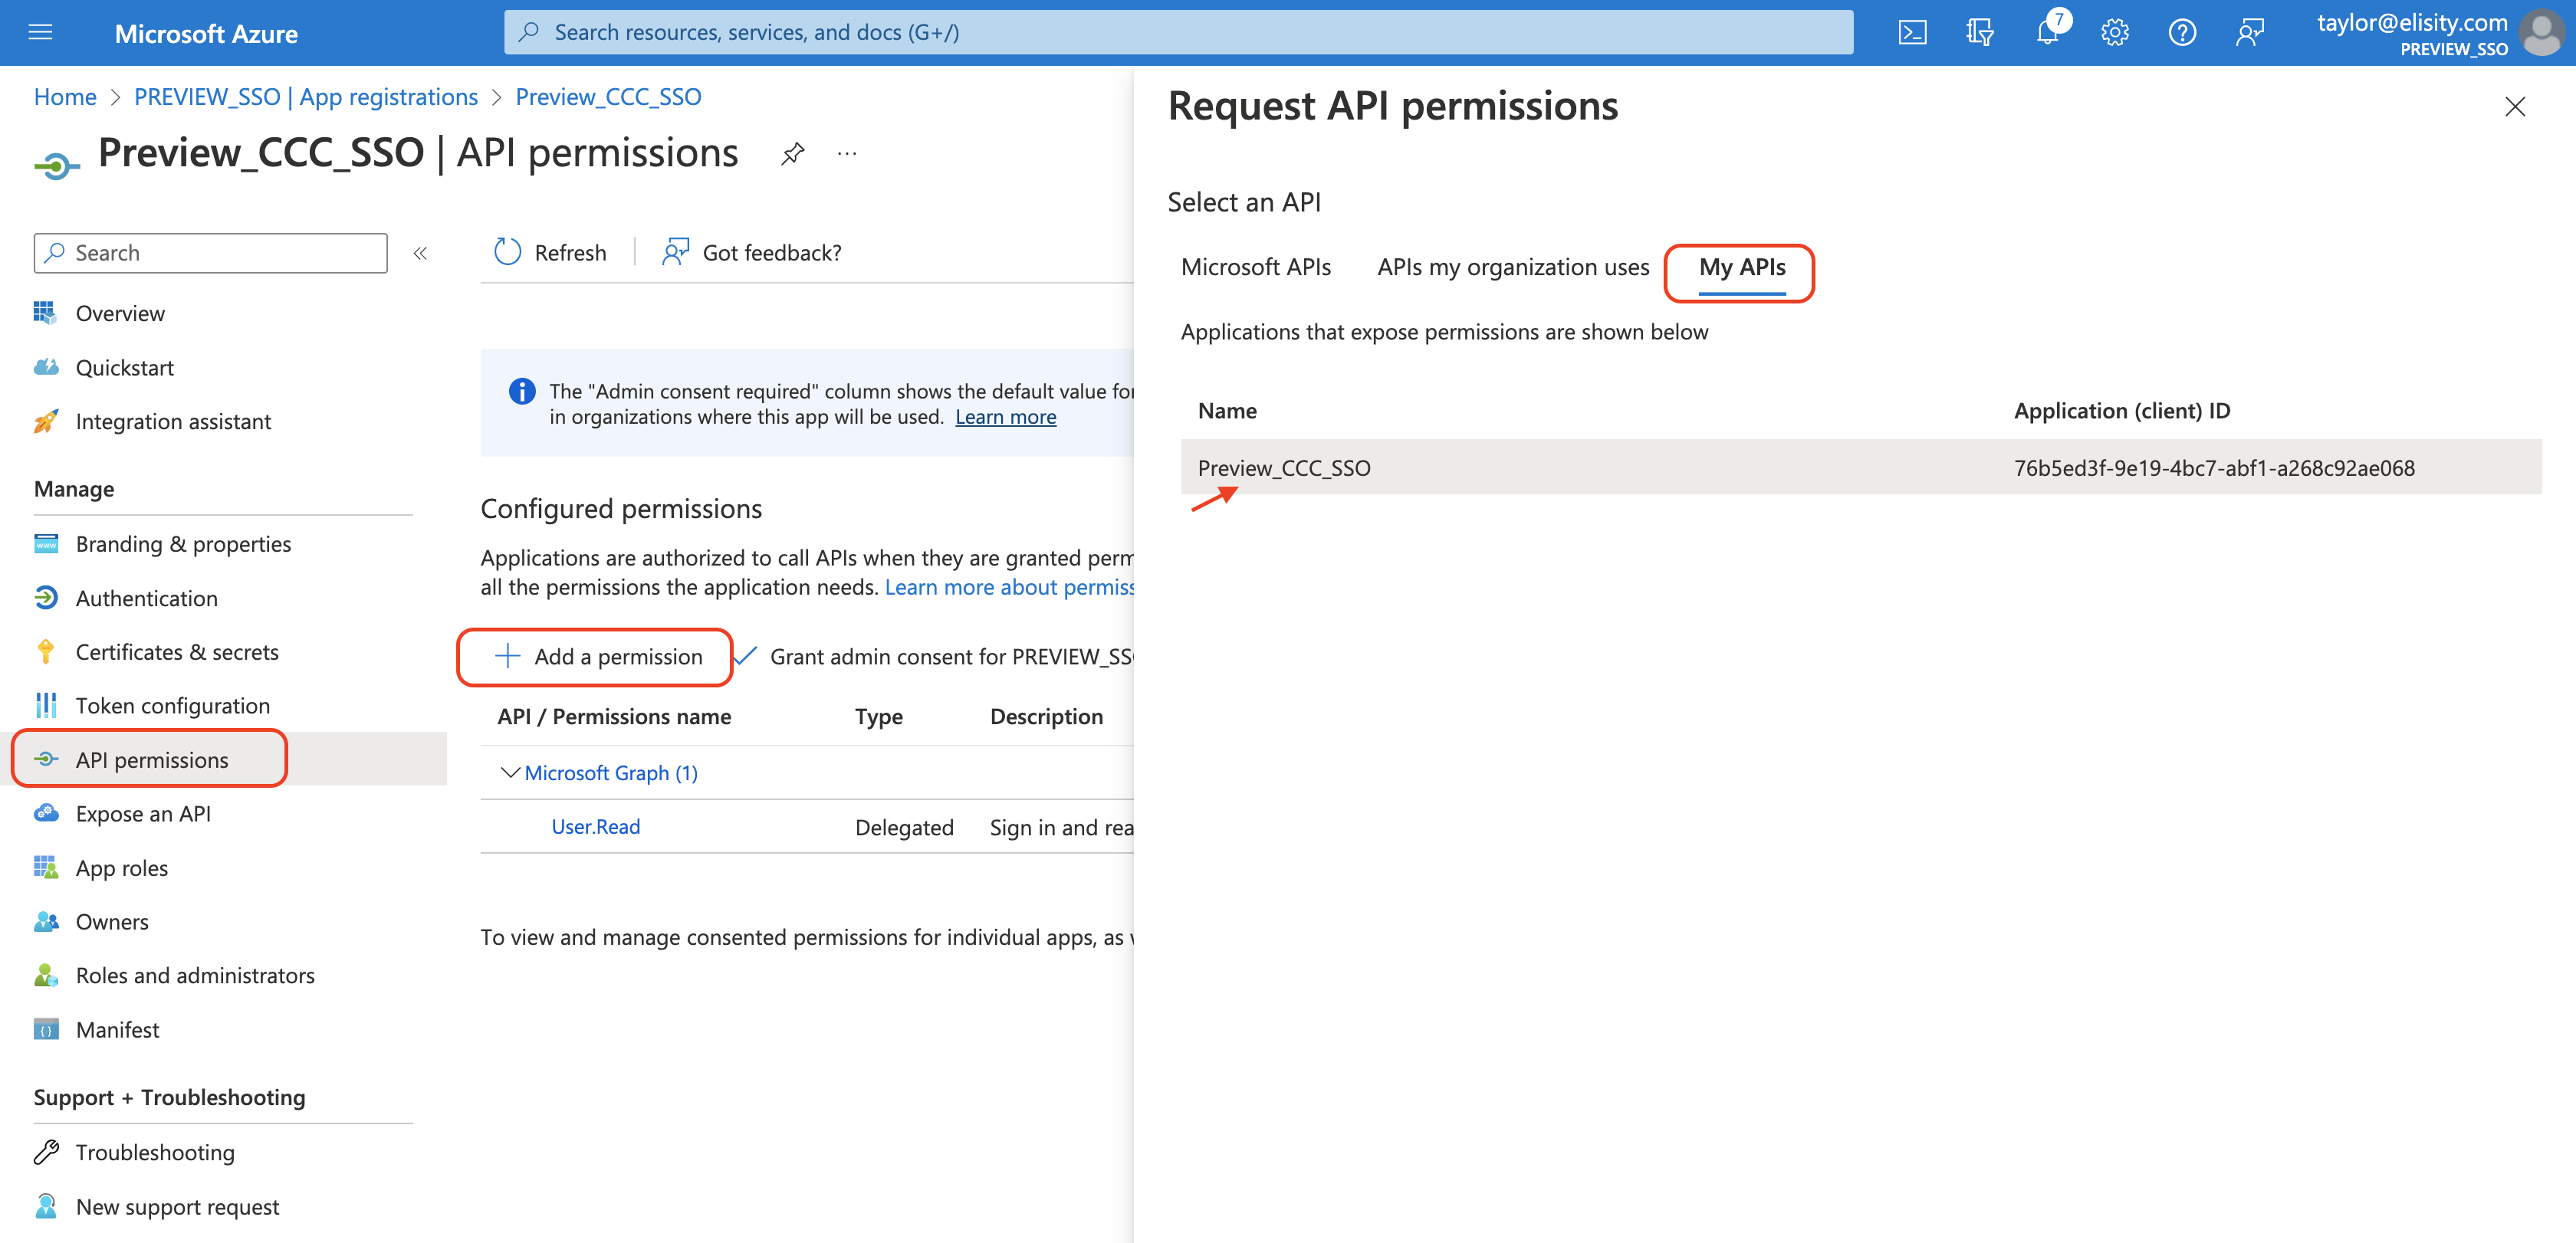Sort by the Name column header

(x=1227, y=411)
